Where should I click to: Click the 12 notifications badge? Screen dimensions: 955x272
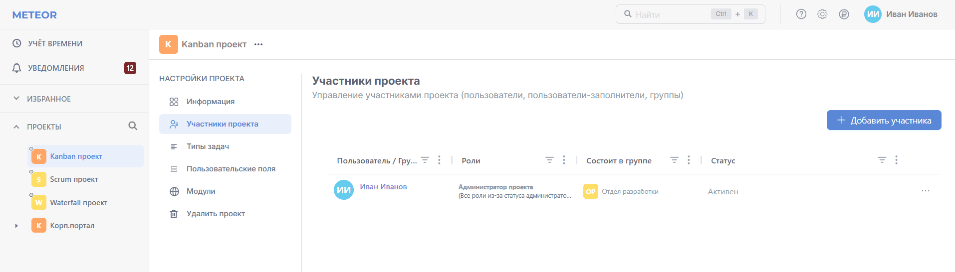tap(130, 68)
